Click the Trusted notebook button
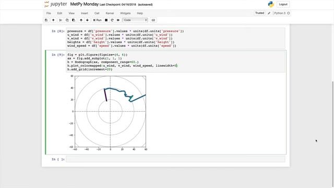This screenshot has height=188, width=334. click(260, 13)
